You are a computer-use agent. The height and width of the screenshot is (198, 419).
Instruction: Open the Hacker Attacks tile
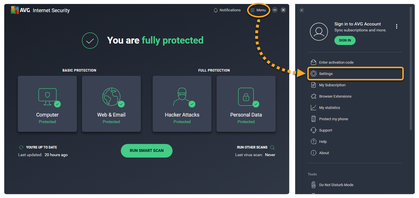point(182,104)
